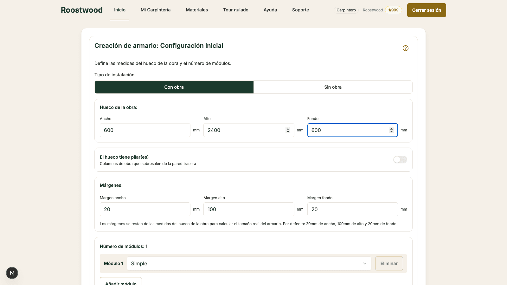Screen dimensions: 507x285
Task: Increment the Alto value stepper
Action: pyautogui.click(x=288, y=129)
